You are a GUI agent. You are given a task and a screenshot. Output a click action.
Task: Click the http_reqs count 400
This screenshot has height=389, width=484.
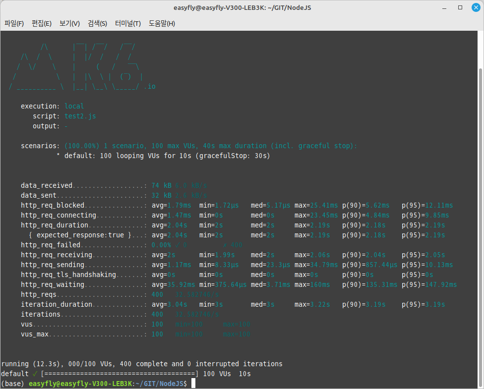click(157, 295)
